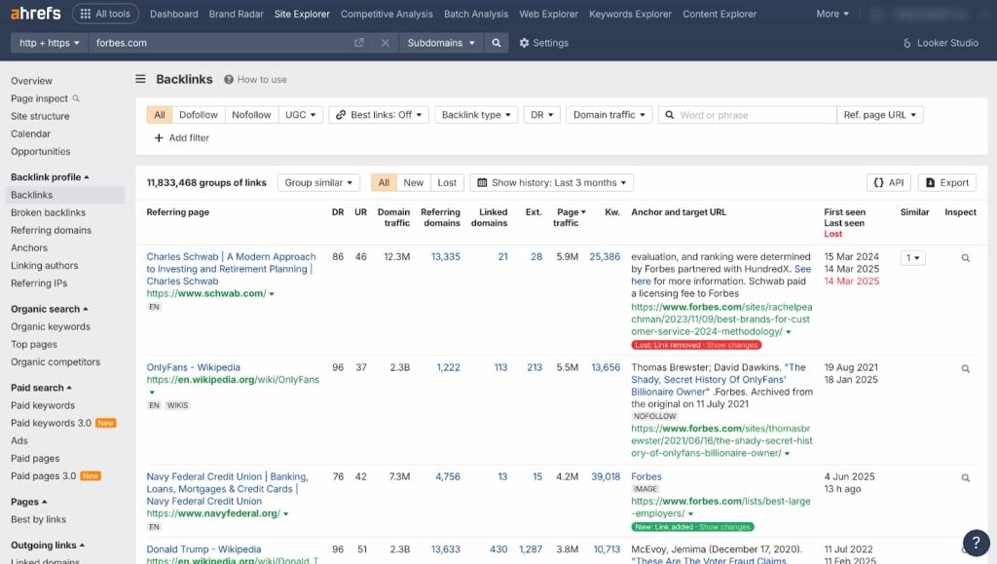
Task: Click the search magnifier button in the URL bar
Action: tap(497, 43)
